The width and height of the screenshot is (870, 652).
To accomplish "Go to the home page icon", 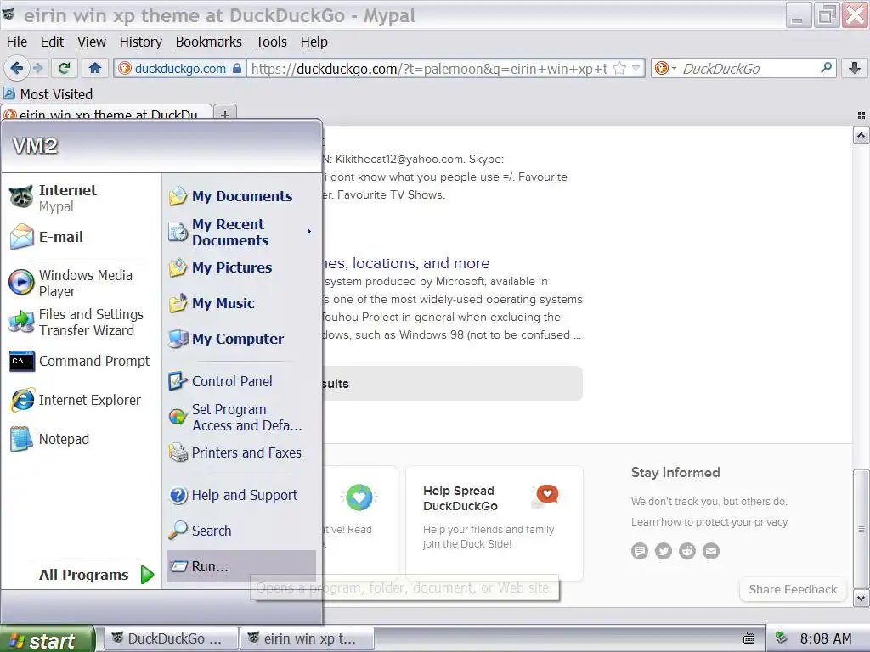I will click(x=95, y=68).
